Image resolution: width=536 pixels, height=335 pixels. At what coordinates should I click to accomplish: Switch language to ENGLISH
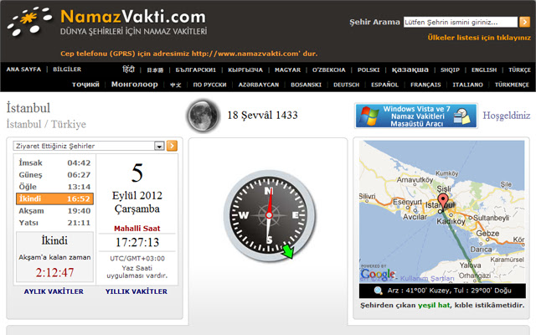click(x=483, y=70)
